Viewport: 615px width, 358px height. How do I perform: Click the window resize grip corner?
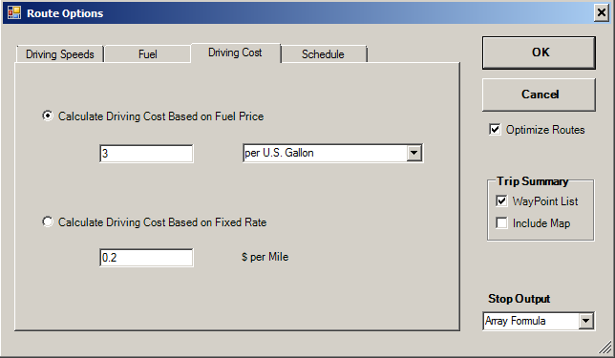click(605, 347)
